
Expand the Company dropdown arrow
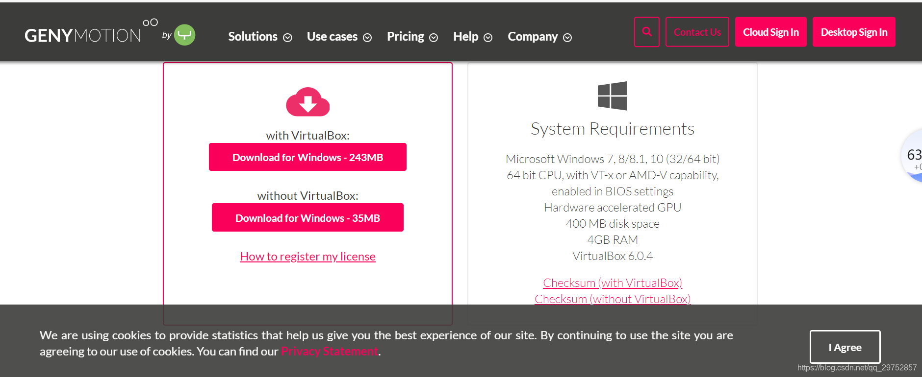[567, 38]
